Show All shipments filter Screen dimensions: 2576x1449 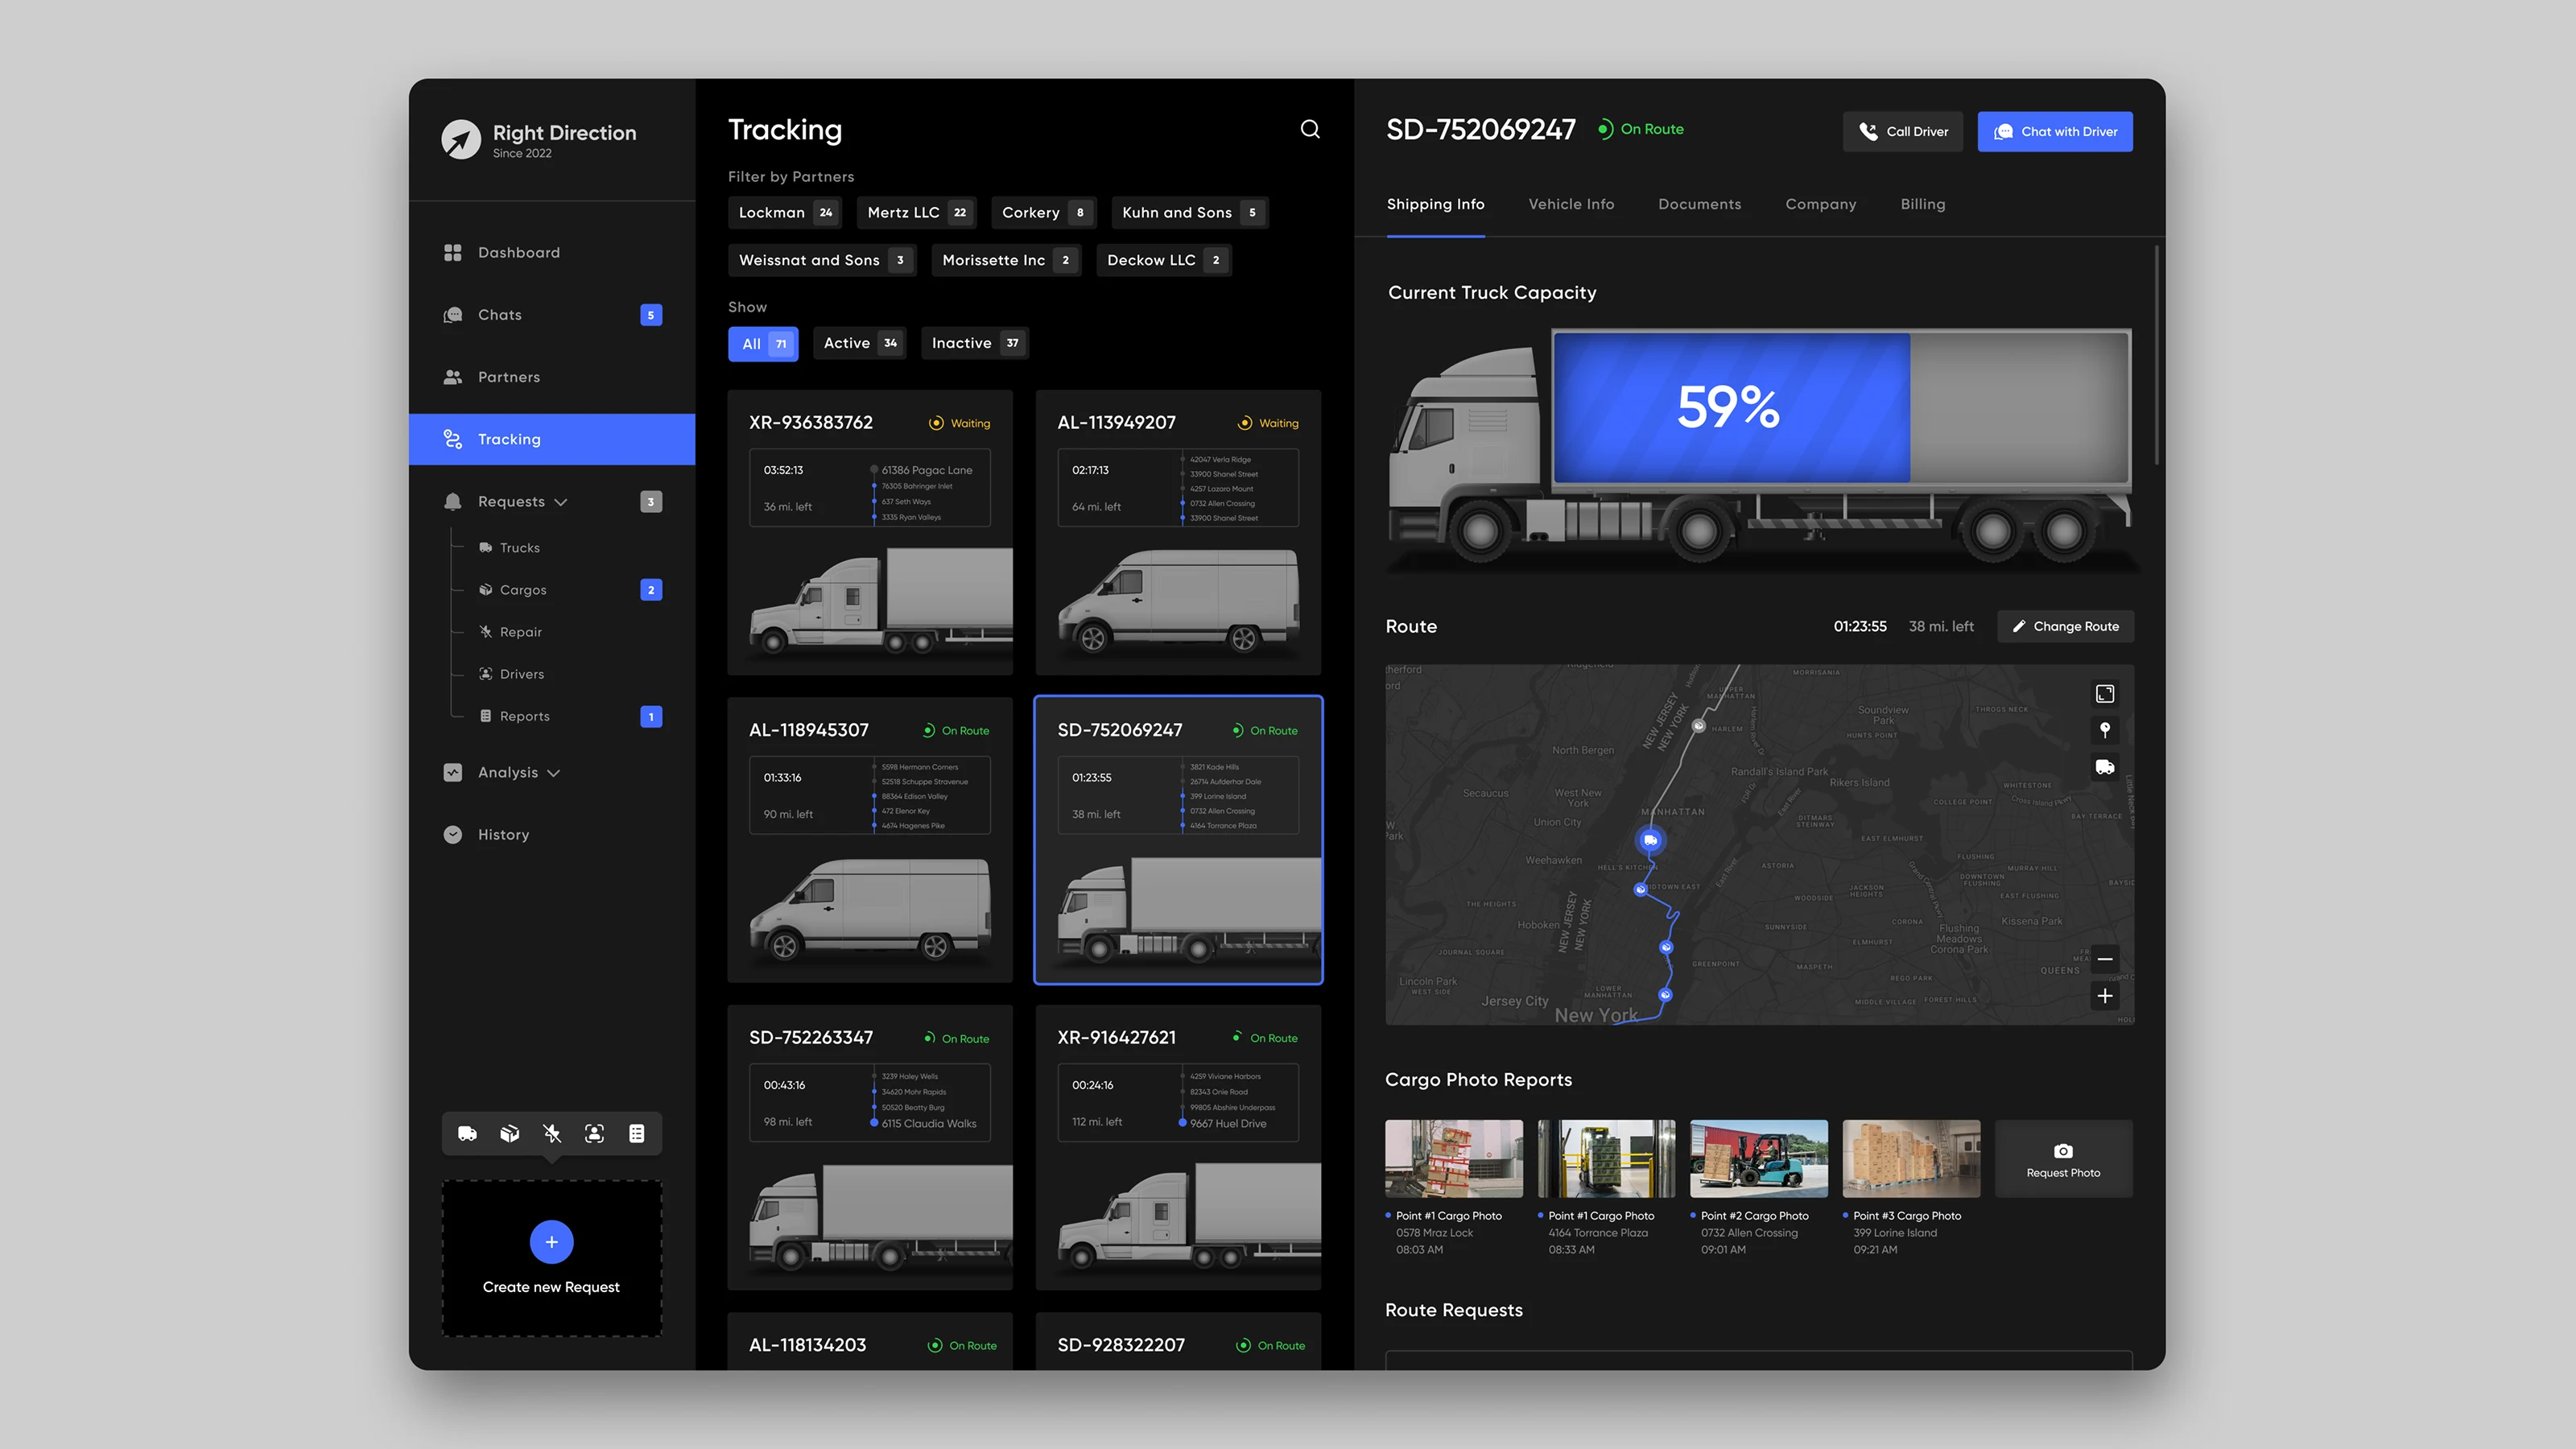click(763, 343)
